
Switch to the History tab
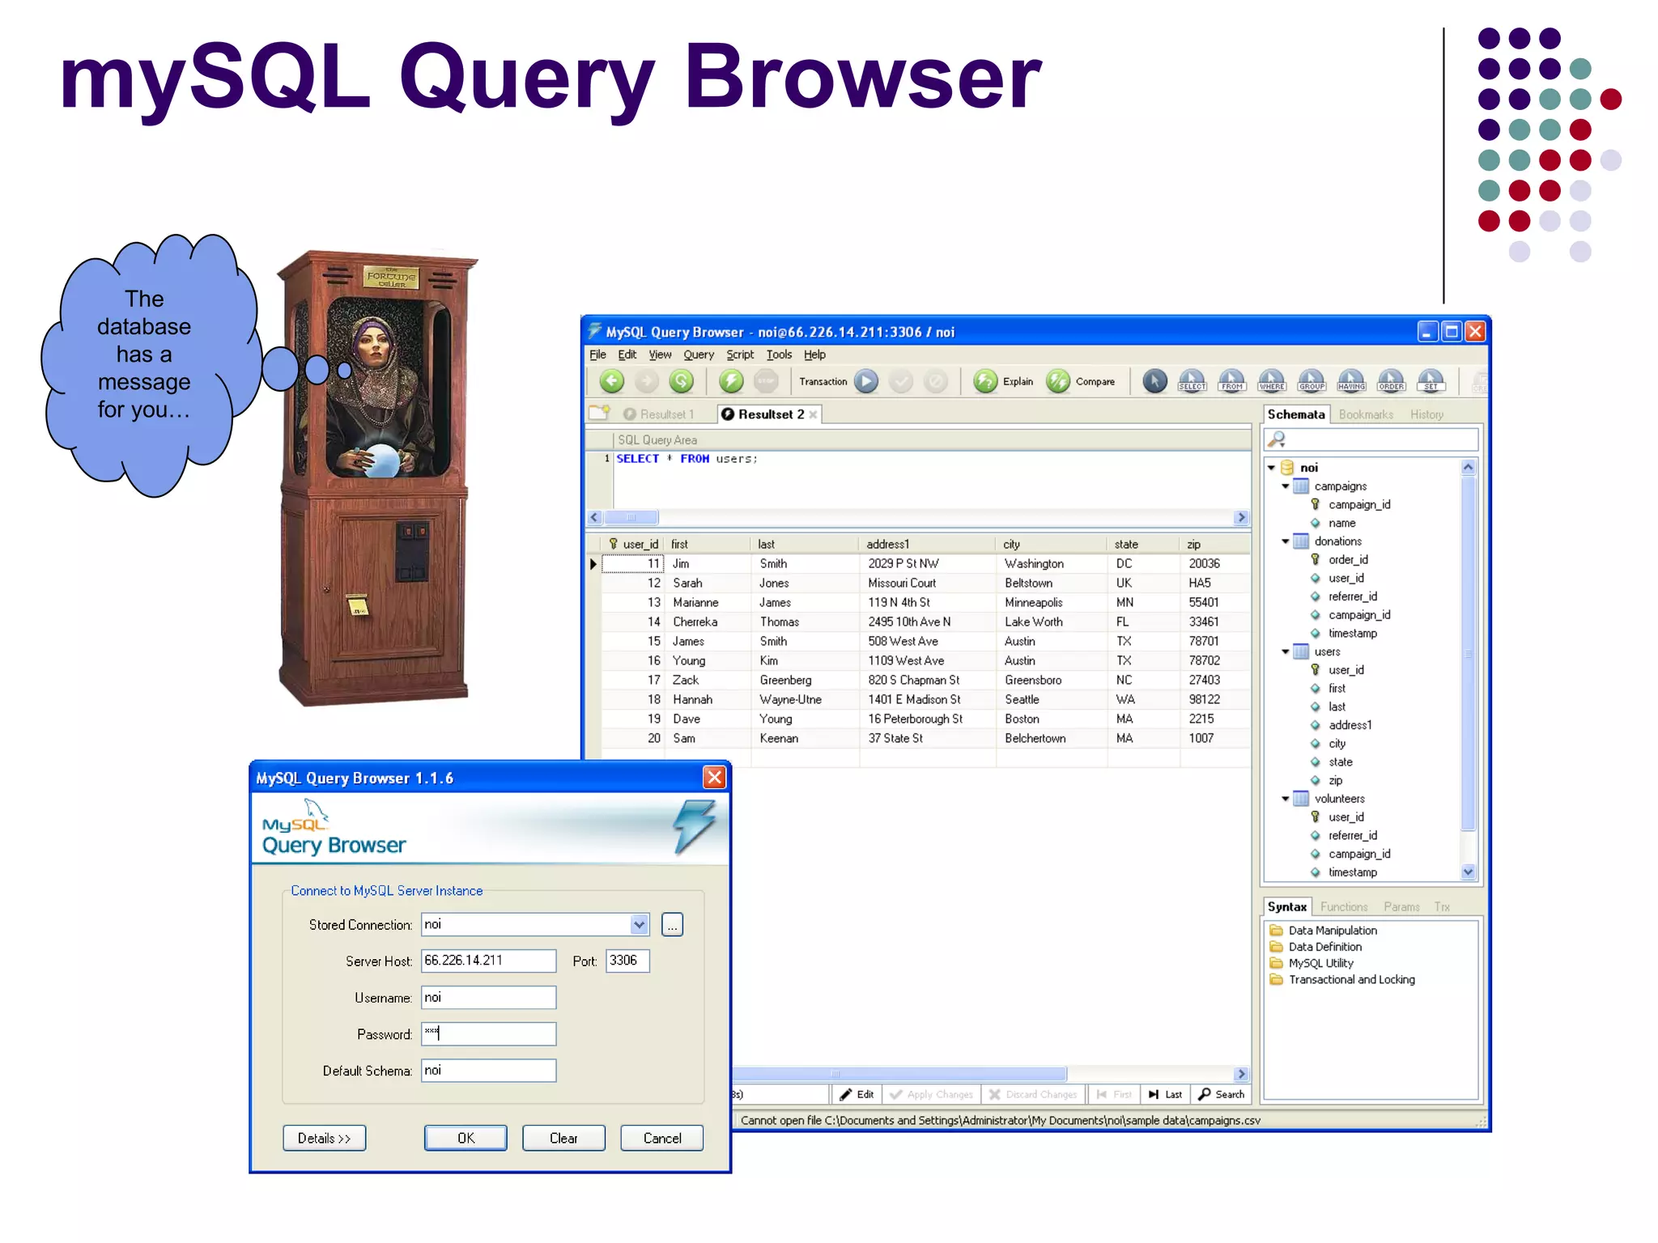click(x=1426, y=414)
